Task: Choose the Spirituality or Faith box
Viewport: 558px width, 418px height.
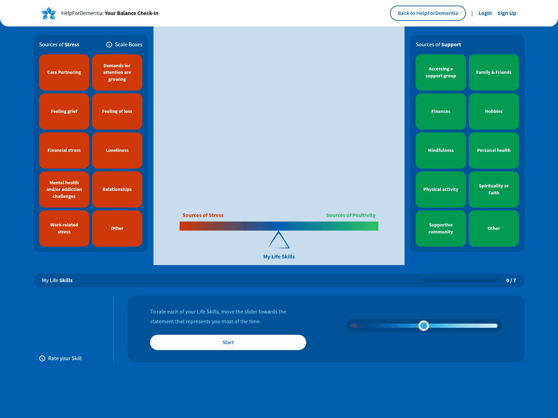Action: (x=494, y=189)
